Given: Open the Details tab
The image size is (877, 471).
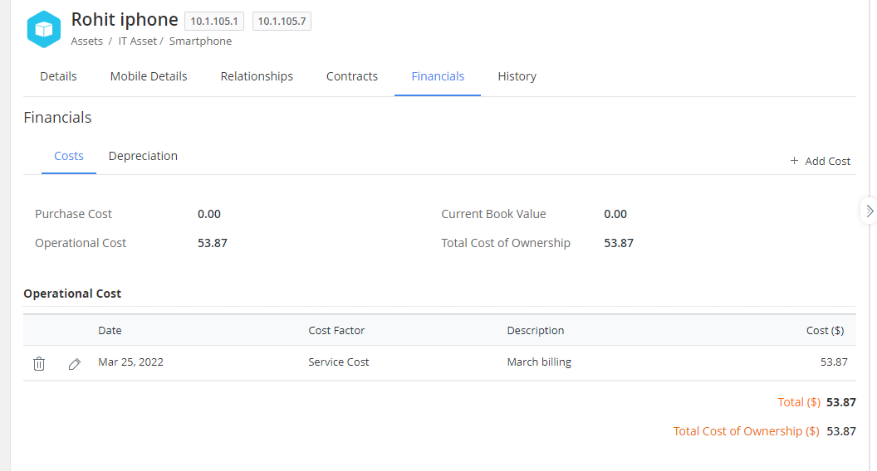Looking at the screenshot, I should tap(58, 76).
